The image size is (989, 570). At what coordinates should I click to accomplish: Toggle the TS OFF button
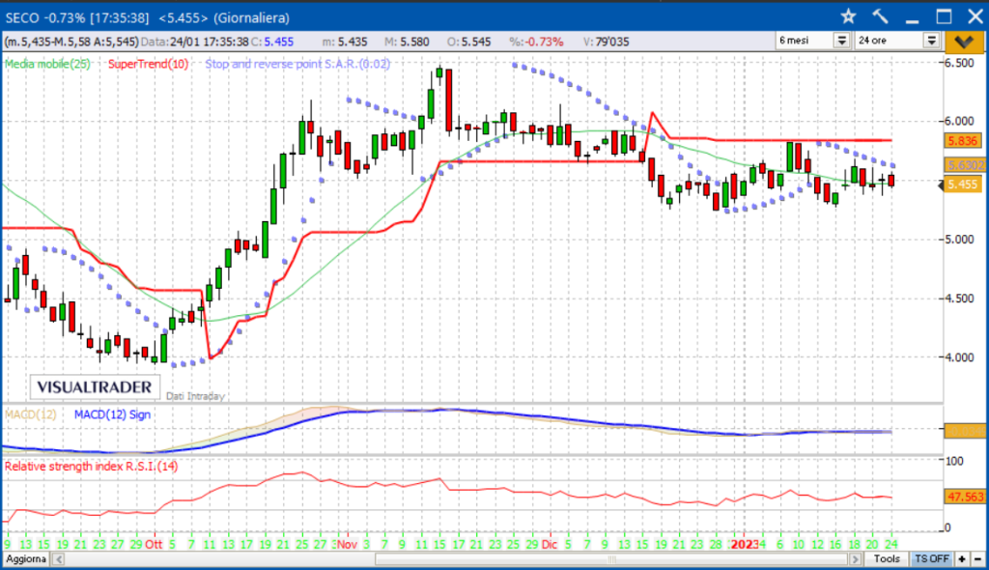932,559
